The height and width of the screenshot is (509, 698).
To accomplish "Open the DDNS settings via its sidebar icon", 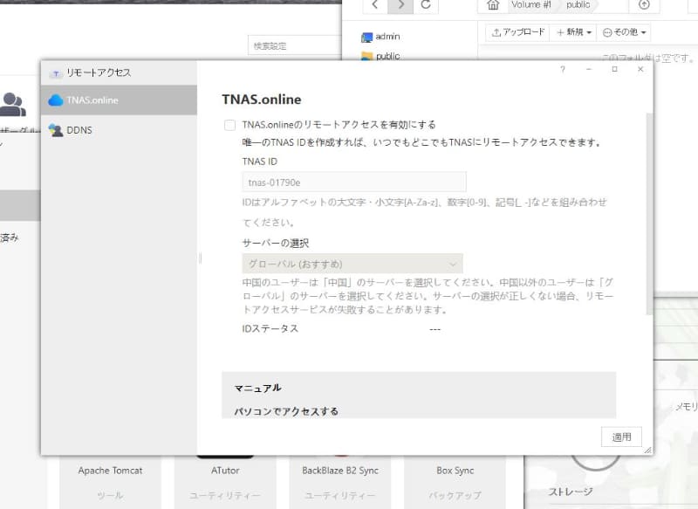I will coord(54,129).
